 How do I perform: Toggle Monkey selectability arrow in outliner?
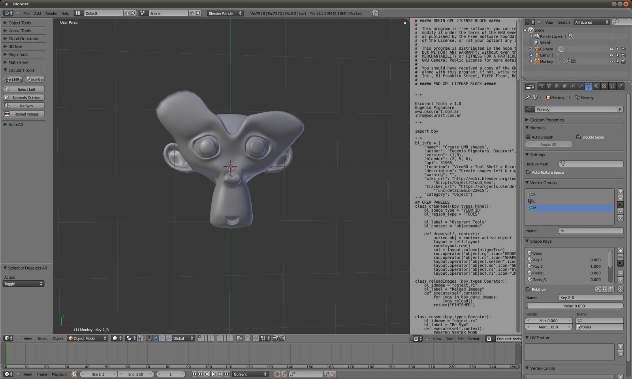pos(617,62)
